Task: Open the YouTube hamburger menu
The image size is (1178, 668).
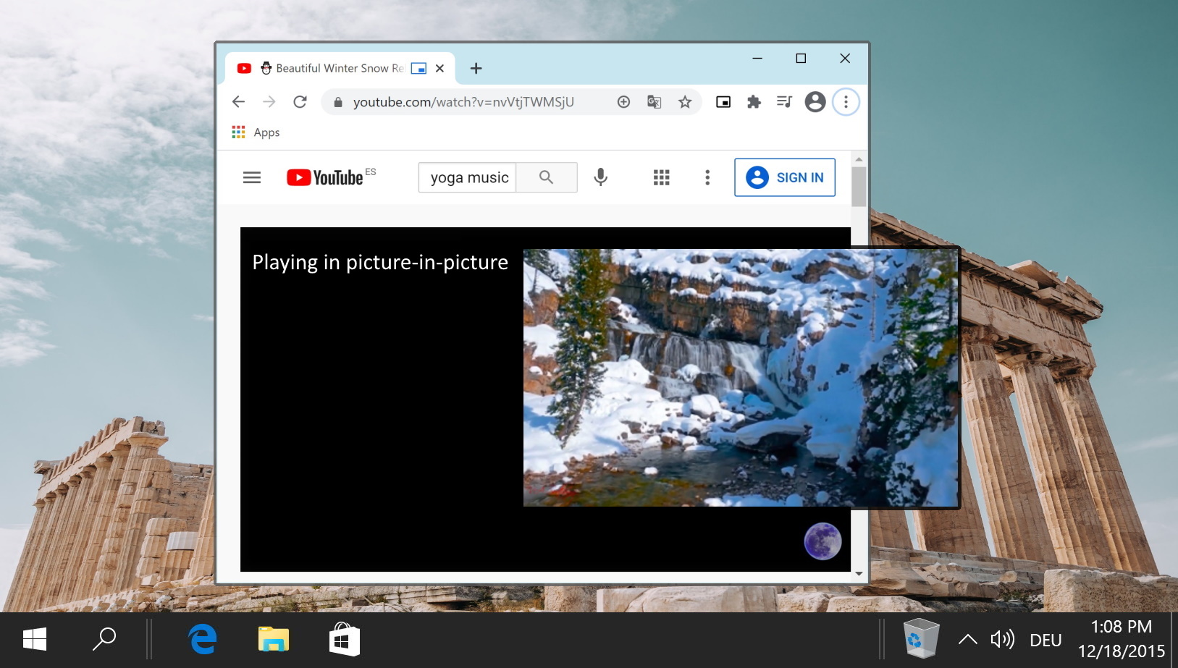Action: [x=251, y=177]
